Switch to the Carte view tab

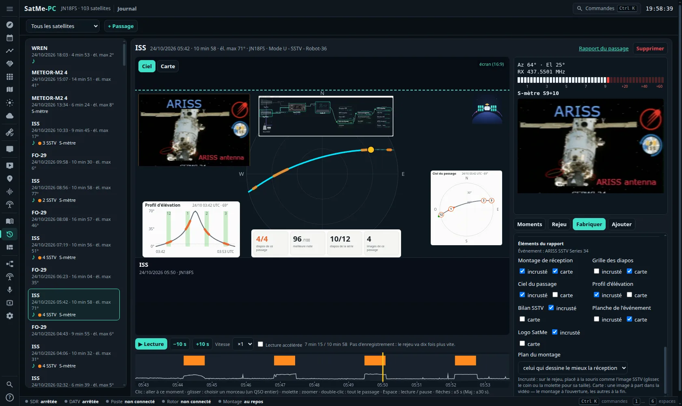tap(168, 66)
